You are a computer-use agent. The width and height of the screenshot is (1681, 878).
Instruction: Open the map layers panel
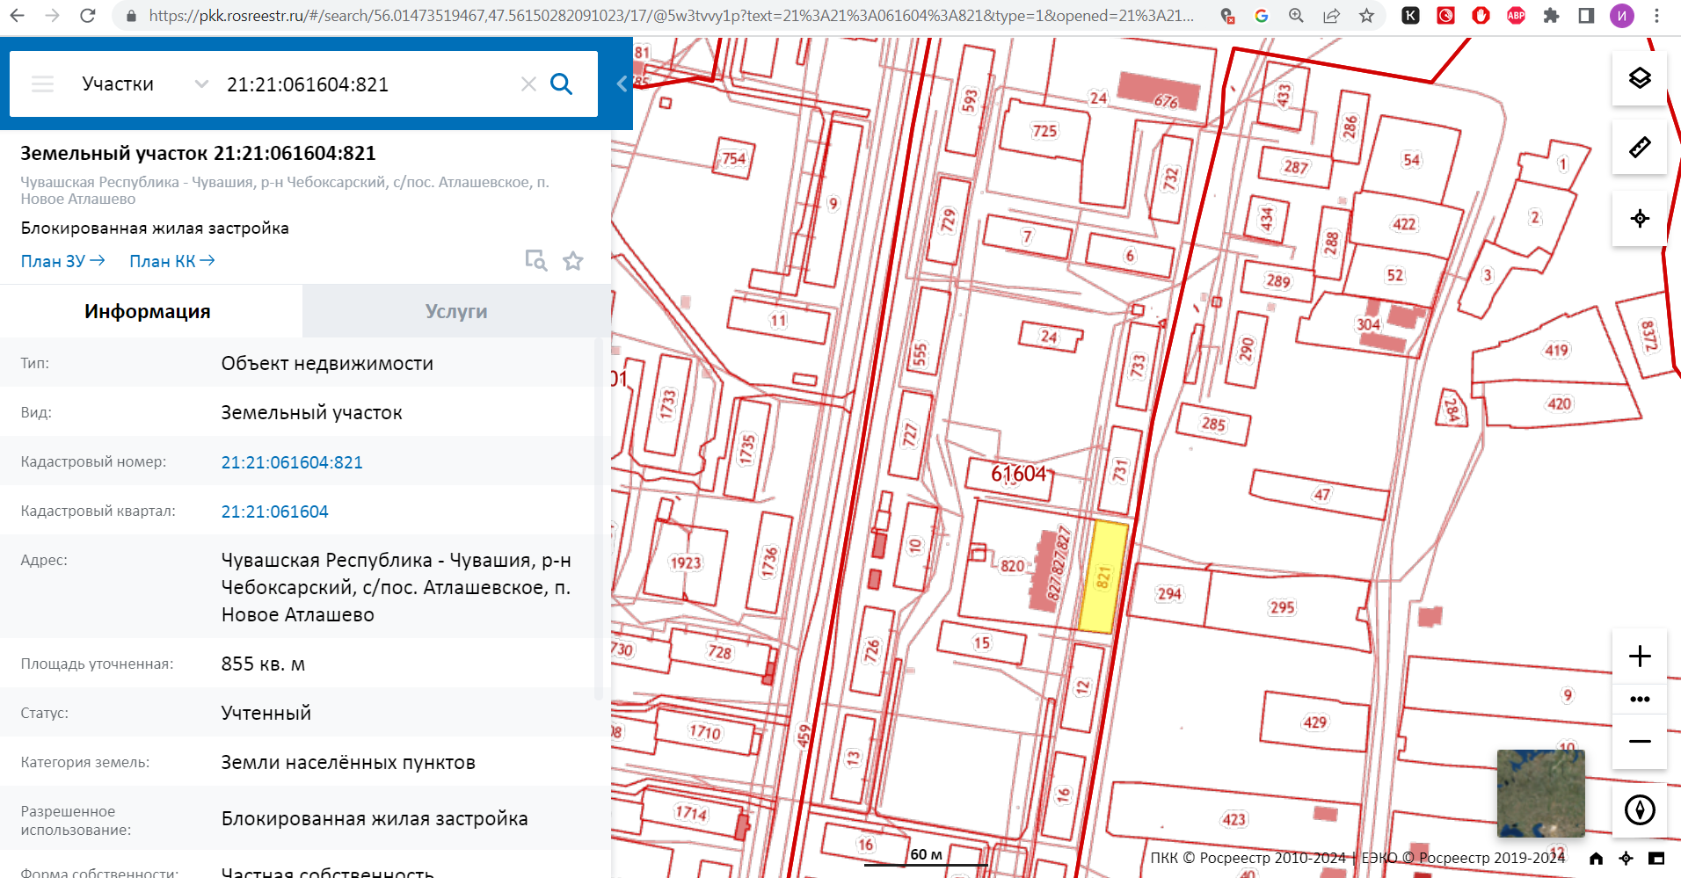click(1640, 78)
